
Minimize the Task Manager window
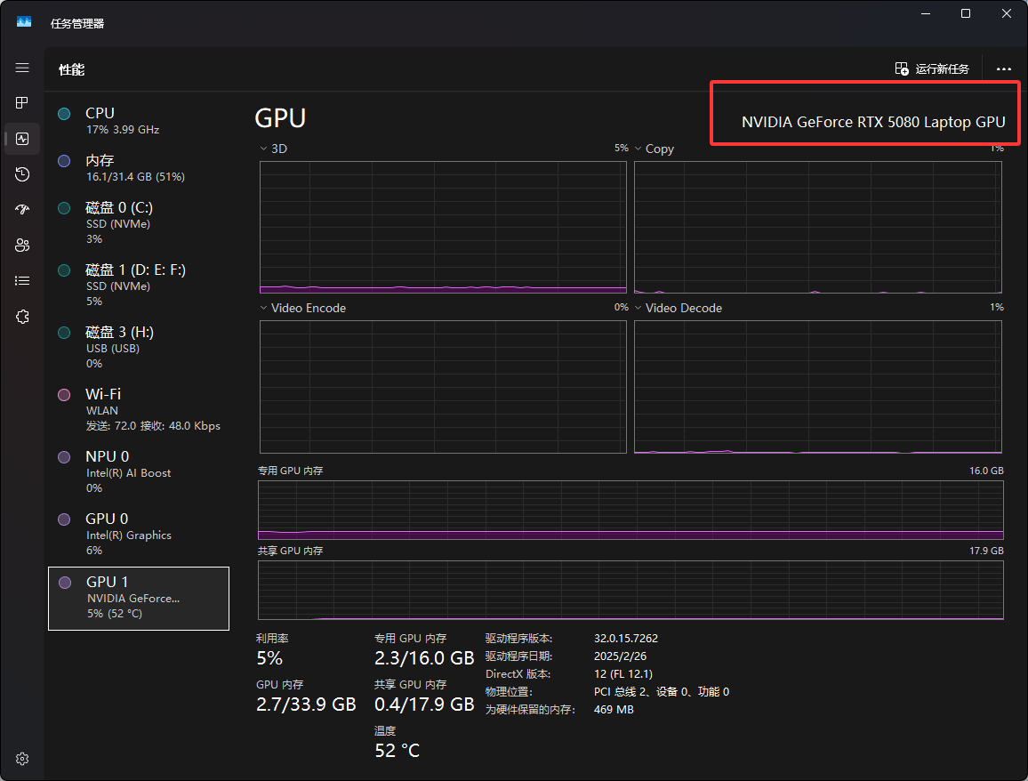click(x=926, y=13)
